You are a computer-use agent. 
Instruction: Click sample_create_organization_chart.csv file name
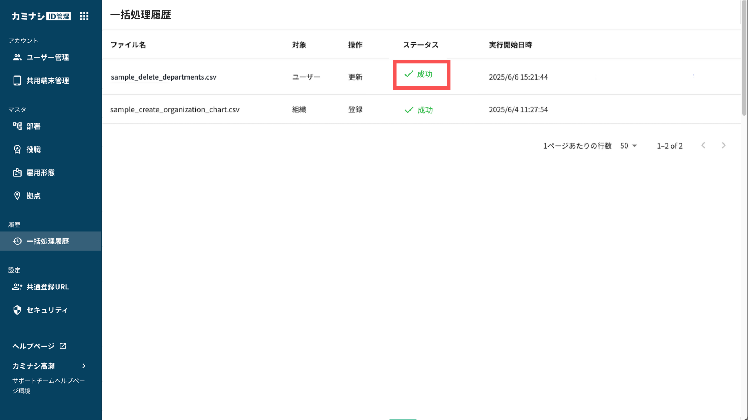(175, 109)
